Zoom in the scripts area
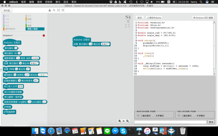The width and height of the screenshot is (218, 136). tap(128, 121)
